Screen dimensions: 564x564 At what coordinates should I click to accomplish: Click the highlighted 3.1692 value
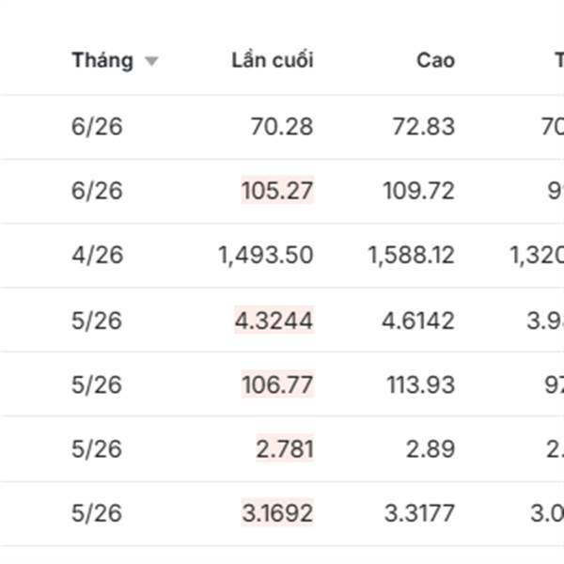click(x=277, y=514)
